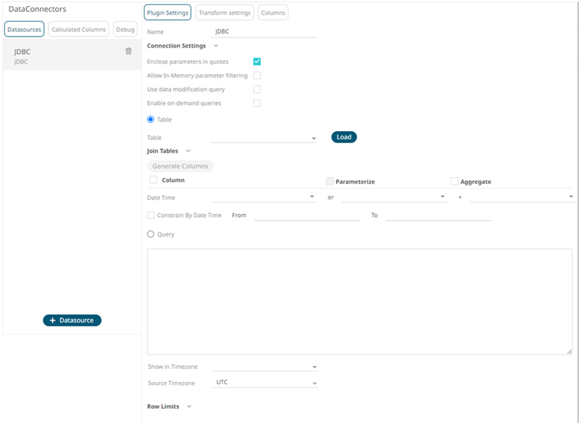Select the Query radio button
Image resolution: width=580 pixels, height=425 pixels.
pyautogui.click(x=151, y=234)
